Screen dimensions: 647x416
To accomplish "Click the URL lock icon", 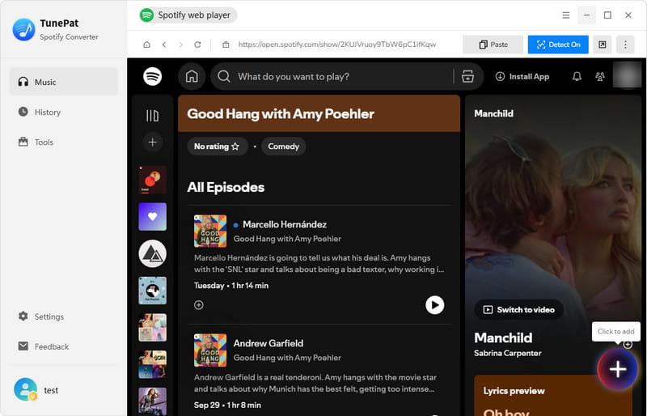I will click(226, 45).
